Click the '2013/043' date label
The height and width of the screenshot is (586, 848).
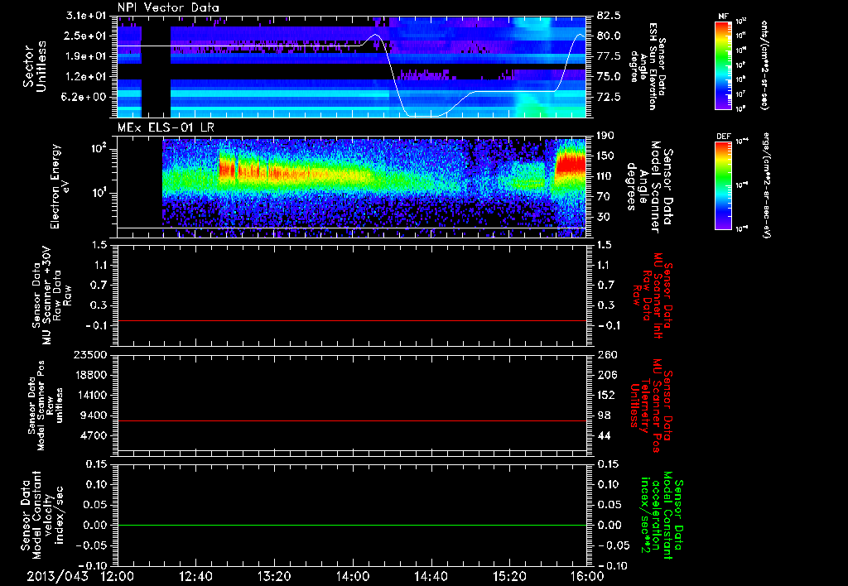(57, 576)
